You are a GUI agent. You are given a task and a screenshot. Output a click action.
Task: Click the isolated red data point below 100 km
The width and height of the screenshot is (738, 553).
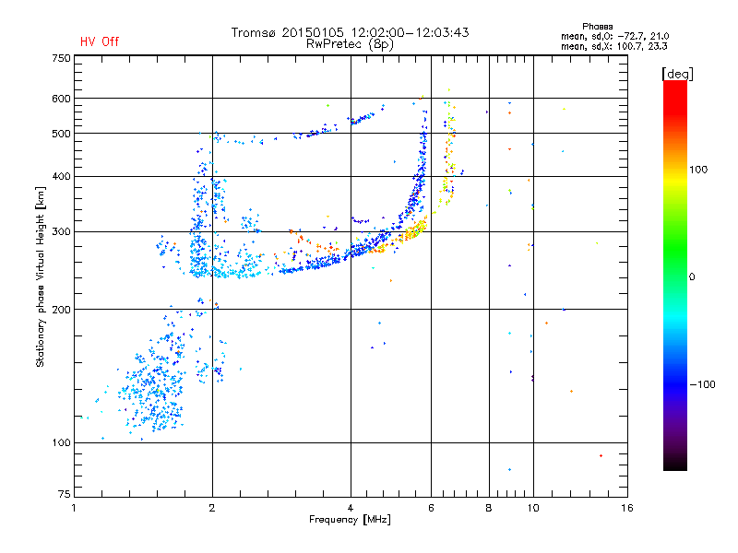[x=601, y=455]
